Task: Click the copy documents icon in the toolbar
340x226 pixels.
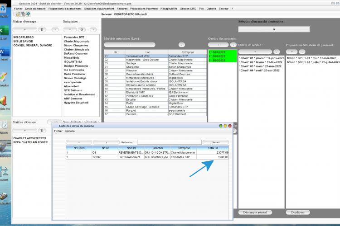Action: click(23, 14)
